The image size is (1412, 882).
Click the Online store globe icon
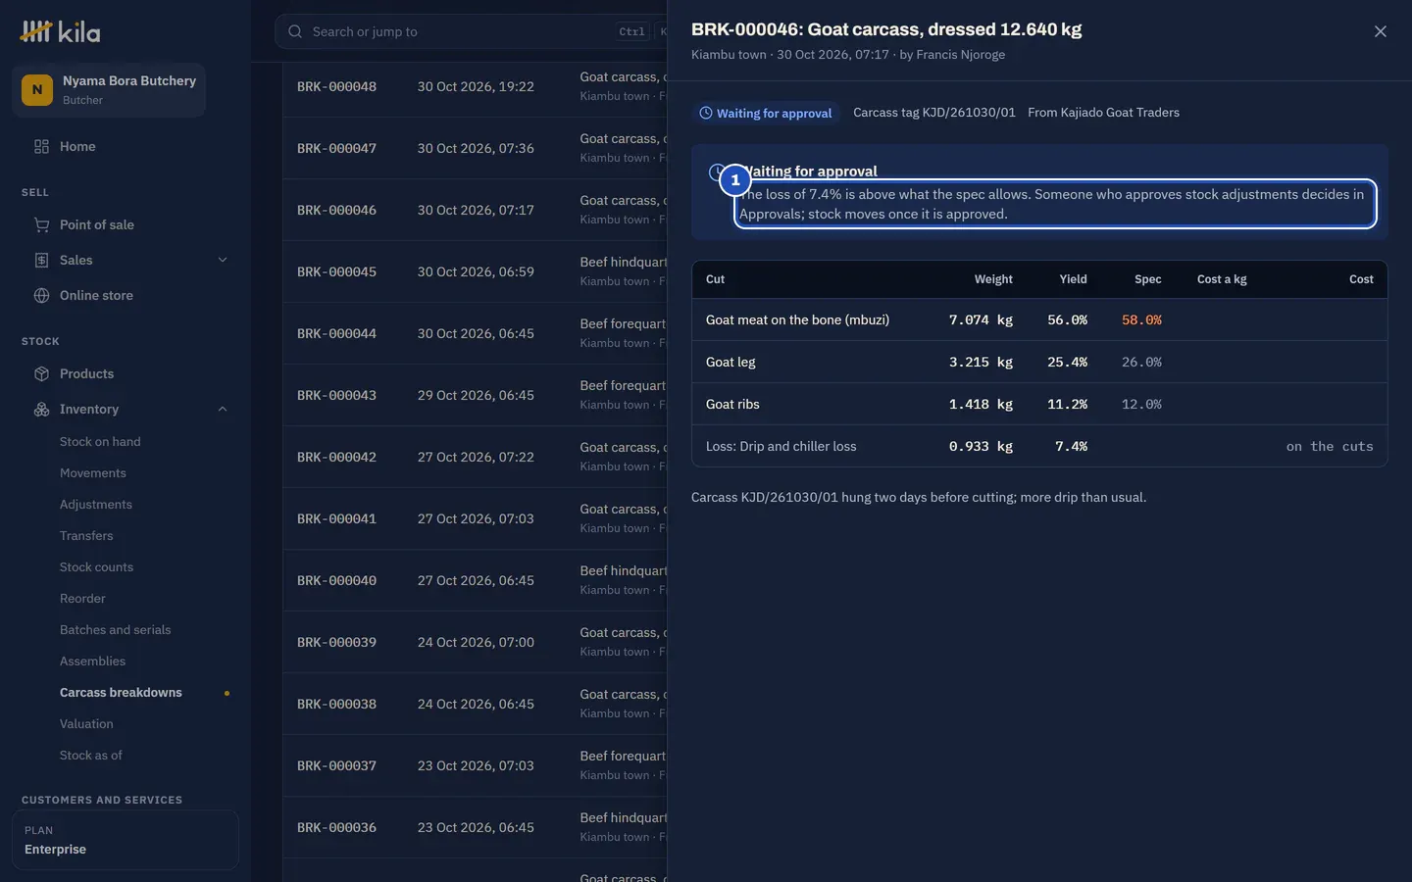point(41,295)
